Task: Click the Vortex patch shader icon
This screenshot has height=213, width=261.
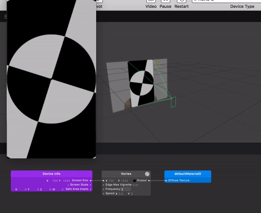Action: click(x=147, y=174)
